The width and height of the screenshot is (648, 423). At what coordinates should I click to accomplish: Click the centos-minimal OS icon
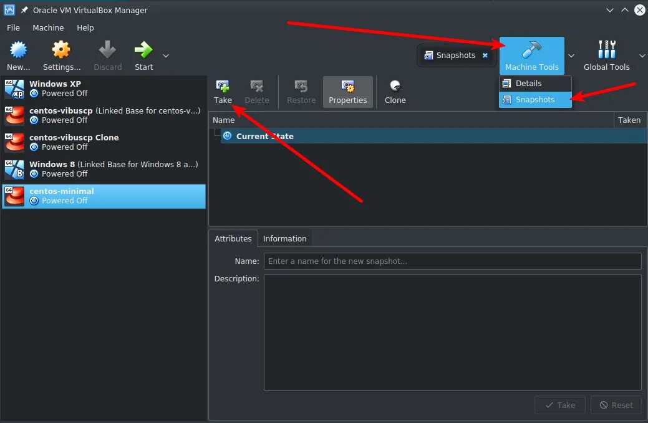coord(14,196)
